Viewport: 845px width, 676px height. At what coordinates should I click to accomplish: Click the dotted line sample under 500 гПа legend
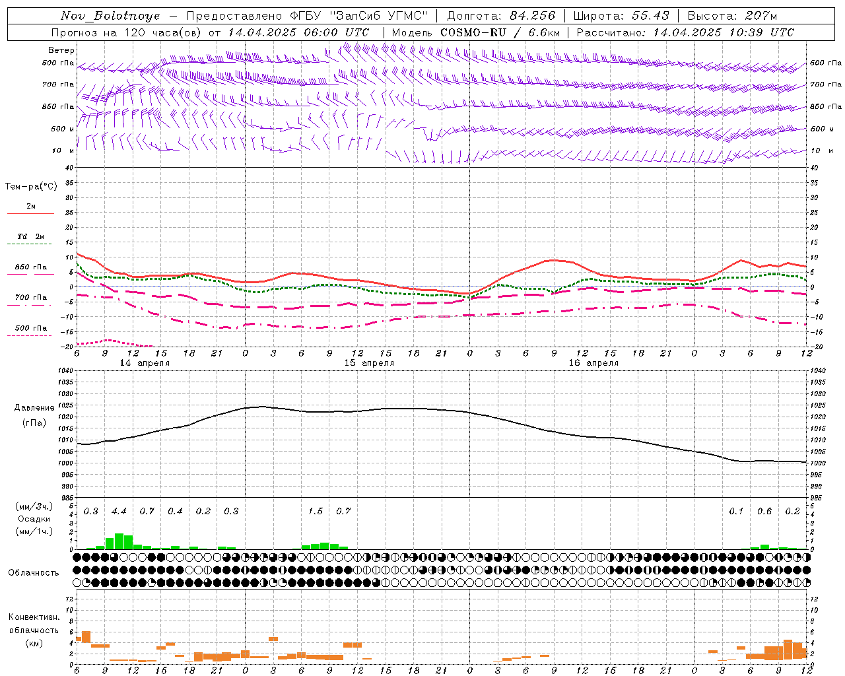pyautogui.click(x=30, y=335)
